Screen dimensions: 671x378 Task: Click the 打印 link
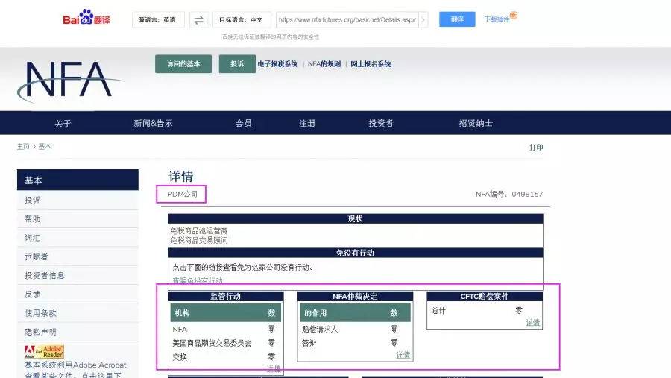click(536, 148)
